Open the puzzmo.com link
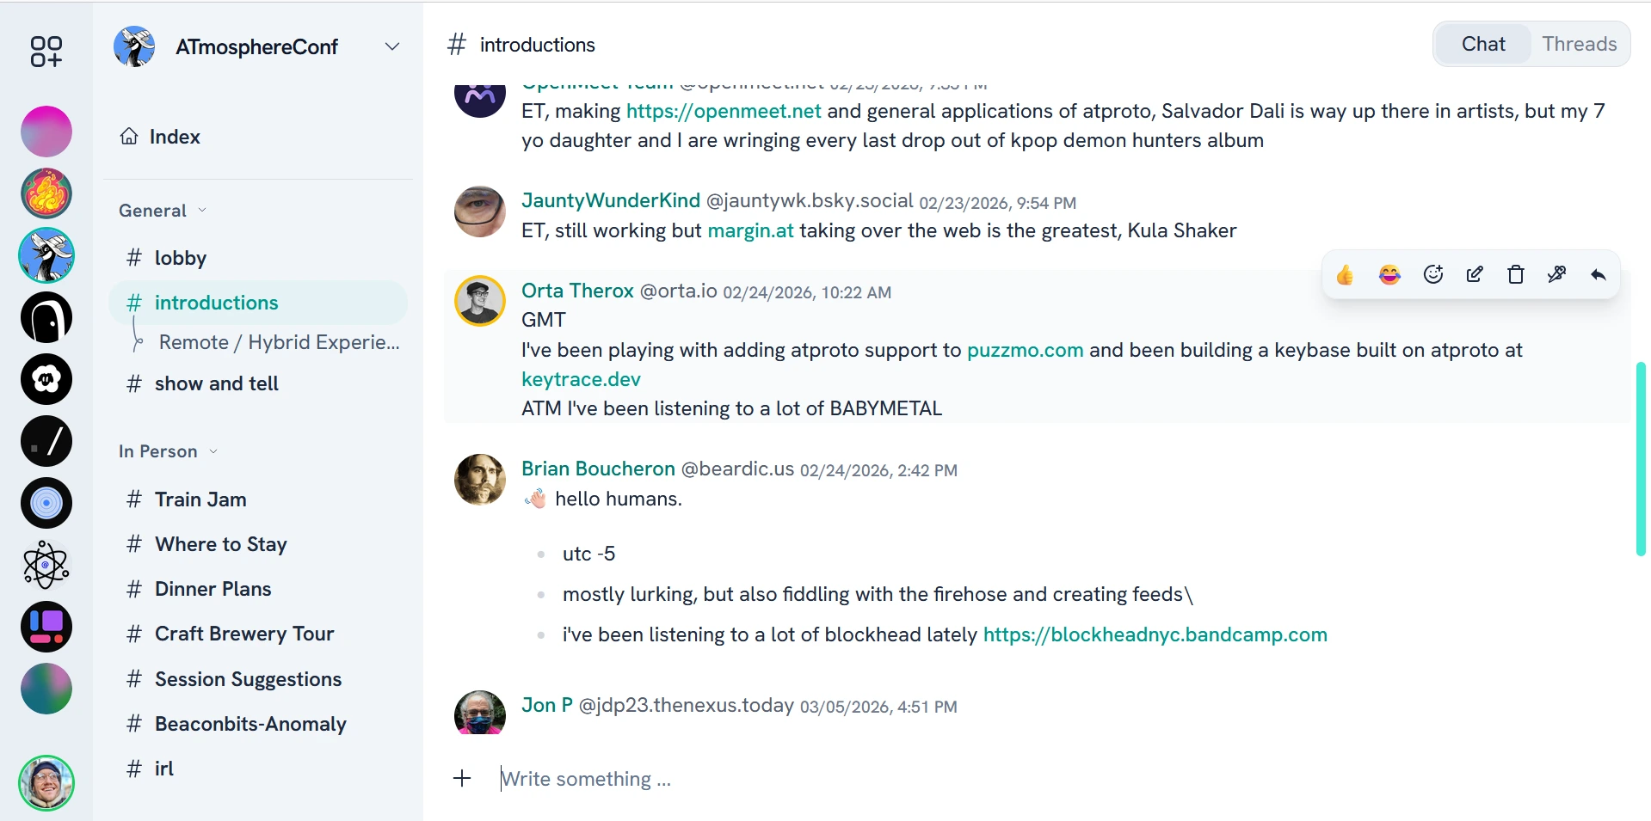Image resolution: width=1651 pixels, height=821 pixels. (1025, 350)
